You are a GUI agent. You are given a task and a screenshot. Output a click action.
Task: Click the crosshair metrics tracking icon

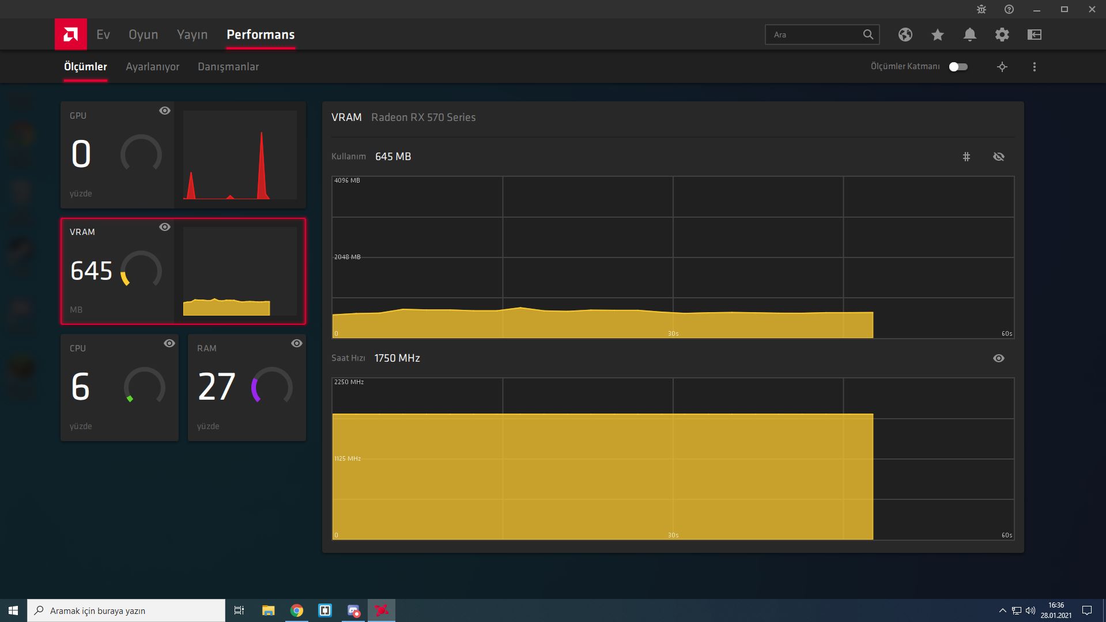click(1002, 67)
